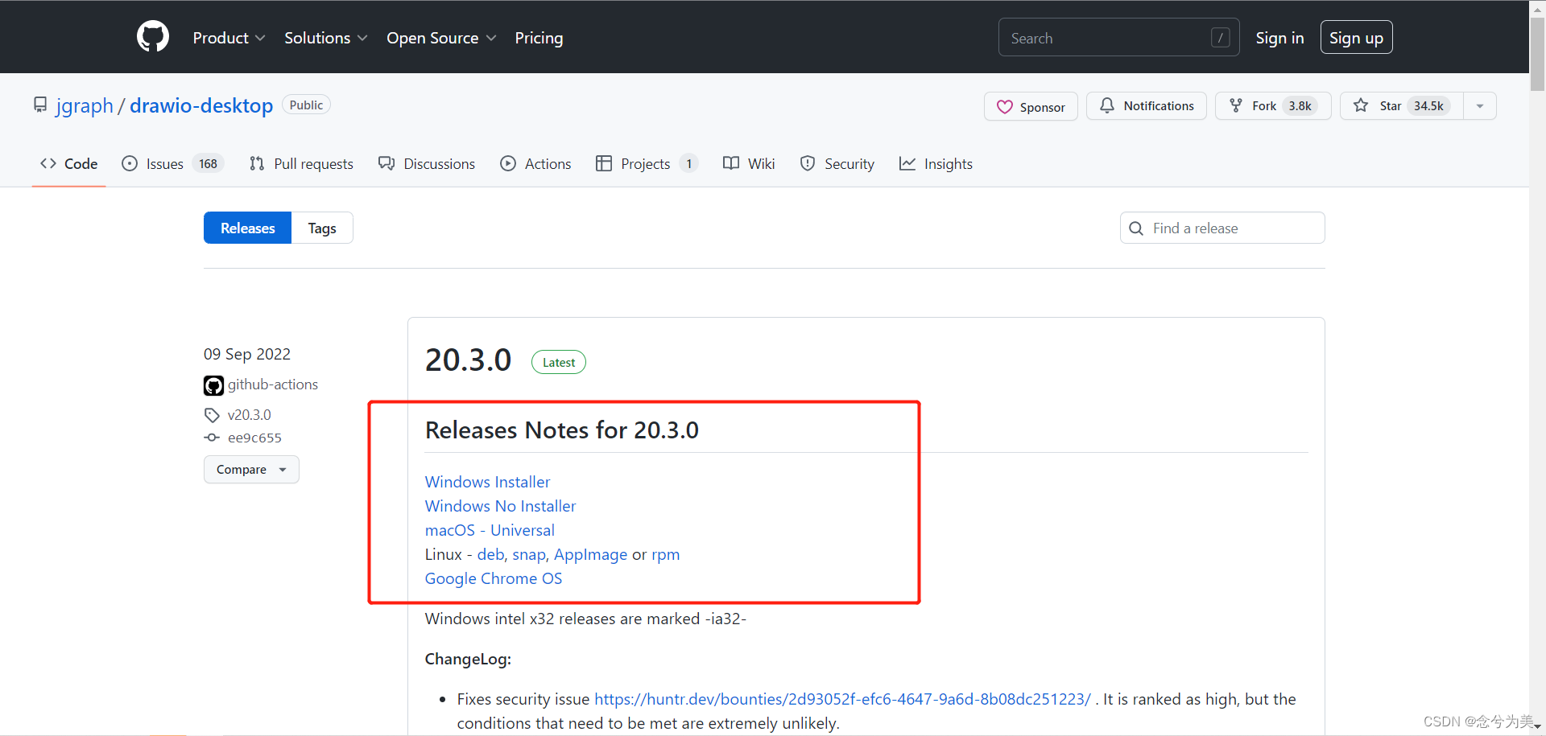Switch to the Tags view
Viewport: 1546px width, 736px height.
(322, 228)
